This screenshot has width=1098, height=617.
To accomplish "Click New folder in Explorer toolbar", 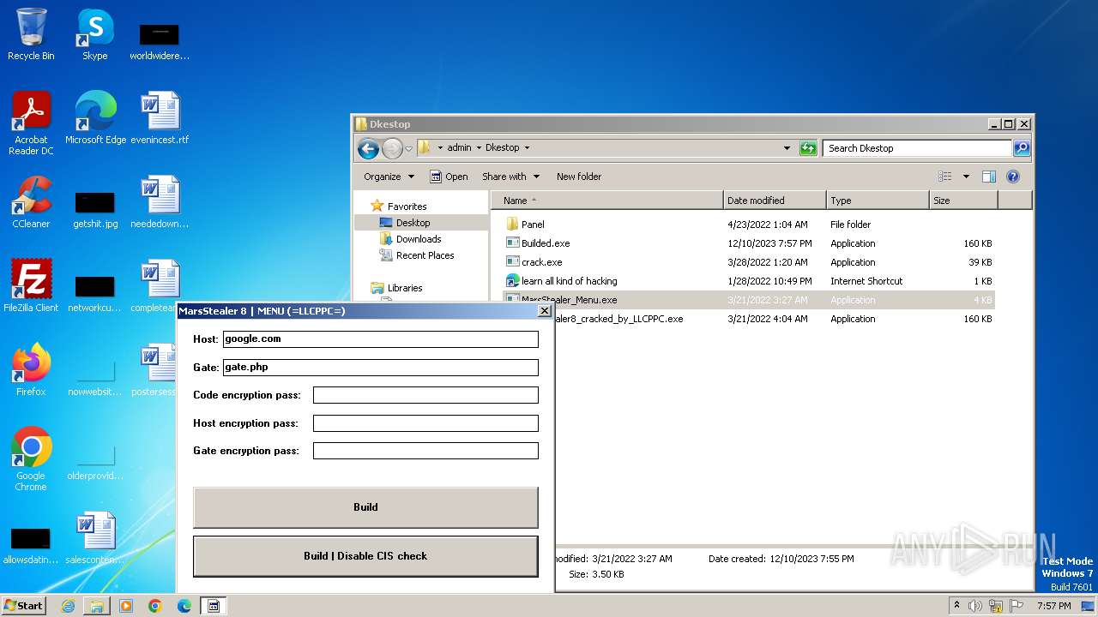I will click(579, 177).
